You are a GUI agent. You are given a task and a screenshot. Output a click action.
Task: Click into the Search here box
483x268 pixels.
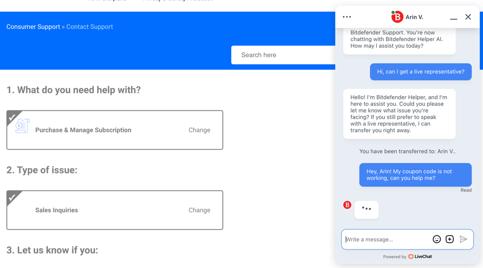point(283,55)
